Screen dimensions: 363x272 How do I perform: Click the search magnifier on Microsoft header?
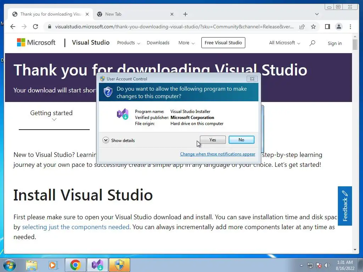coord(312,43)
